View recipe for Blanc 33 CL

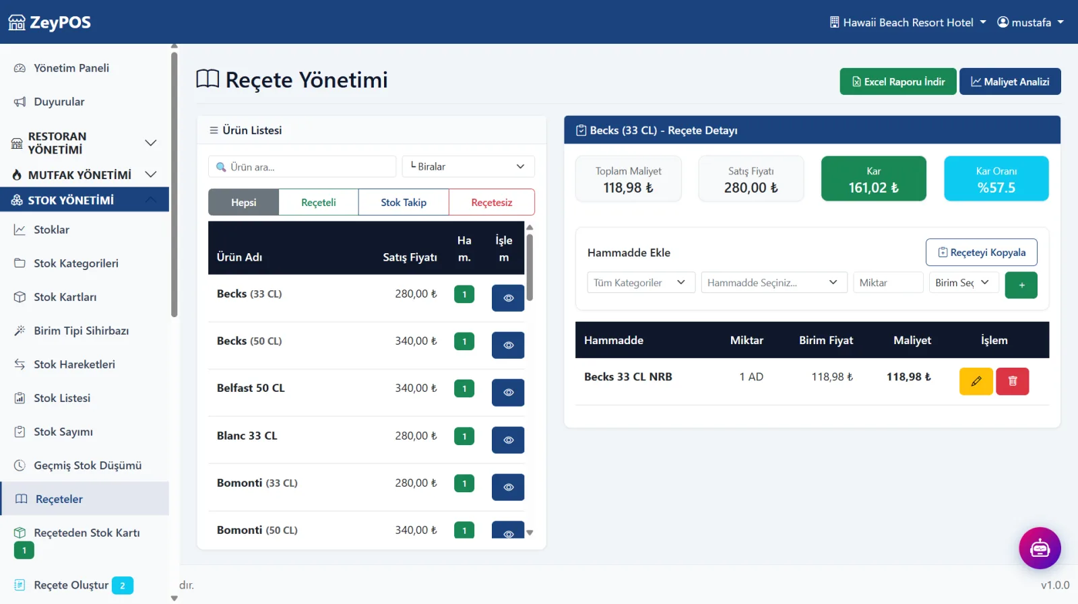click(x=508, y=440)
